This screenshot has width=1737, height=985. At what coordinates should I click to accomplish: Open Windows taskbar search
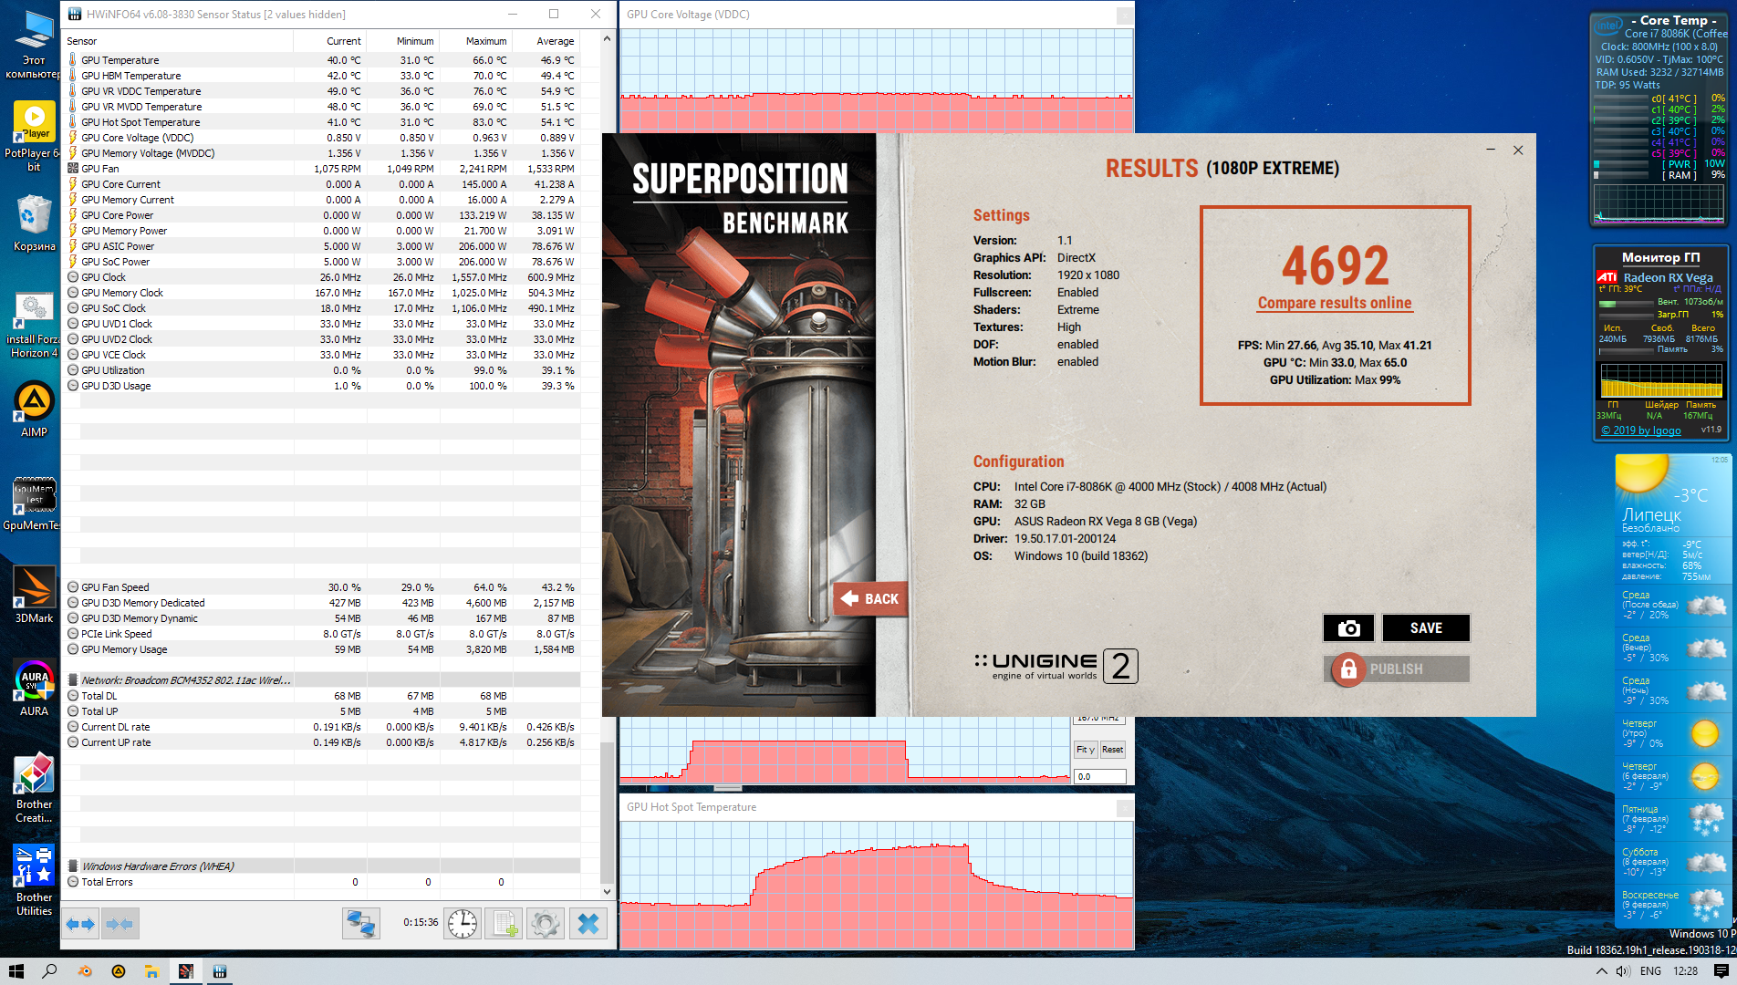click(x=49, y=971)
